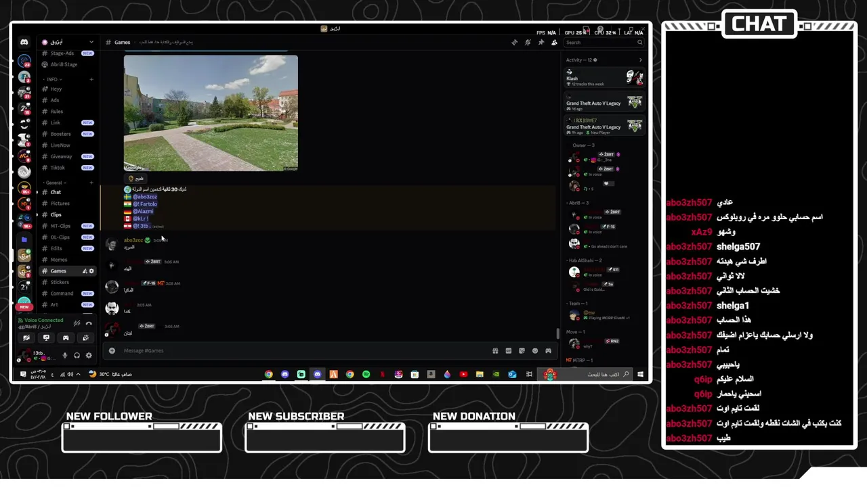Open the Stage-Ads channel

(x=68, y=53)
